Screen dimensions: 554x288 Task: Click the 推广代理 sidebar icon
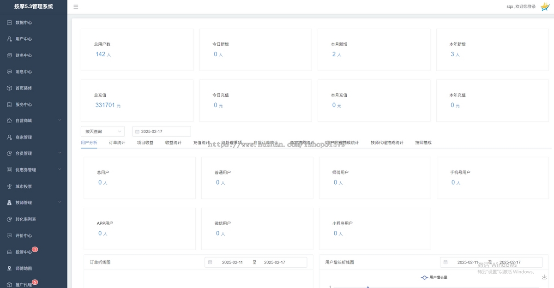(x=9, y=285)
